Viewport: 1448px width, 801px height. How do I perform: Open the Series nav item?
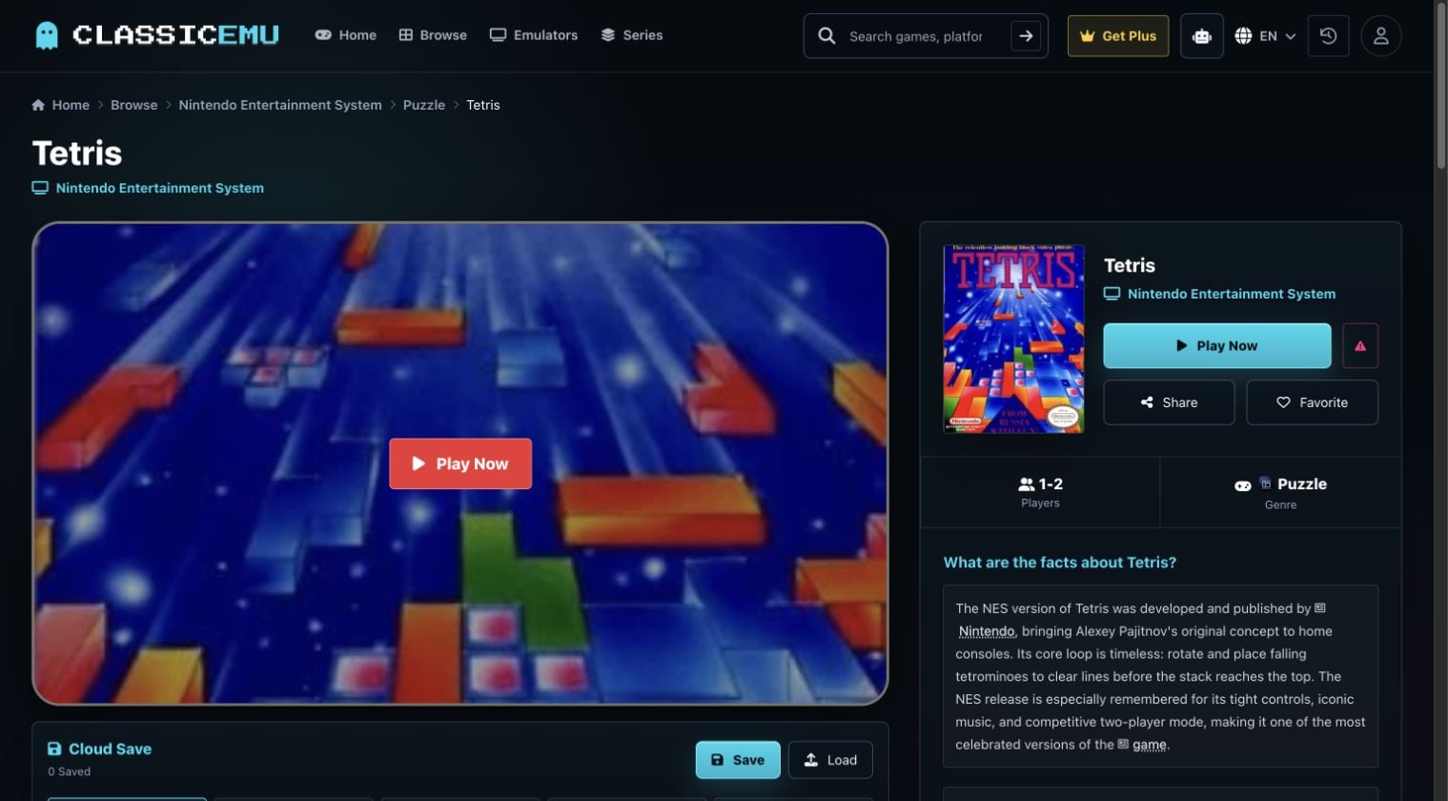(x=632, y=35)
